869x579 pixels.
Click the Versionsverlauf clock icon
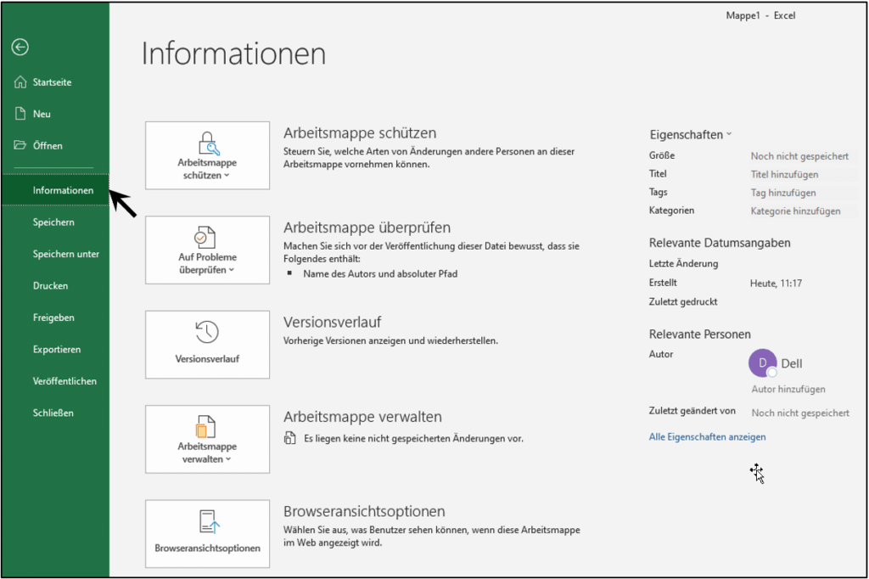pyautogui.click(x=207, y=332)
